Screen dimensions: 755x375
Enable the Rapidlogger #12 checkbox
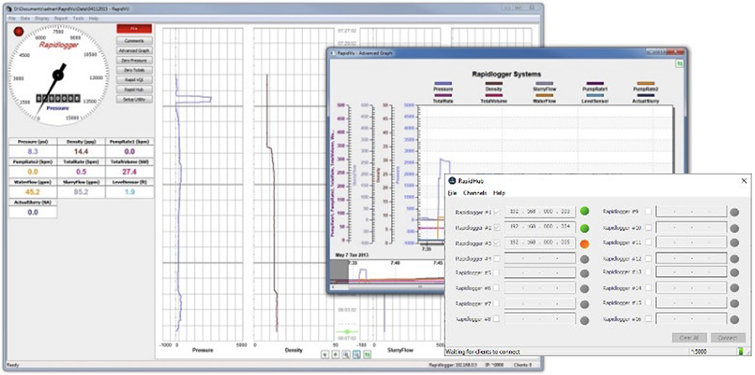click(648, 258)
